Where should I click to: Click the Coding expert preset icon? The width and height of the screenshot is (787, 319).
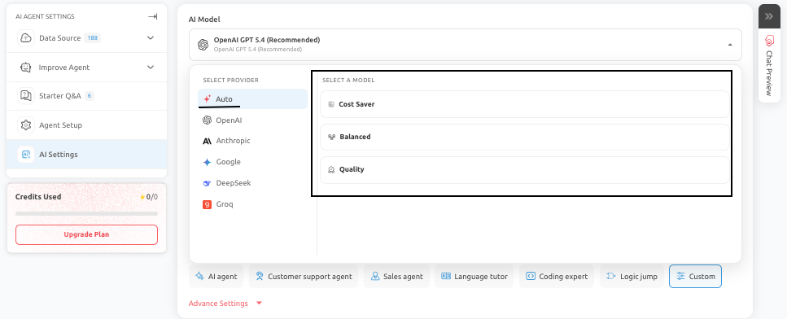(531, 277)
